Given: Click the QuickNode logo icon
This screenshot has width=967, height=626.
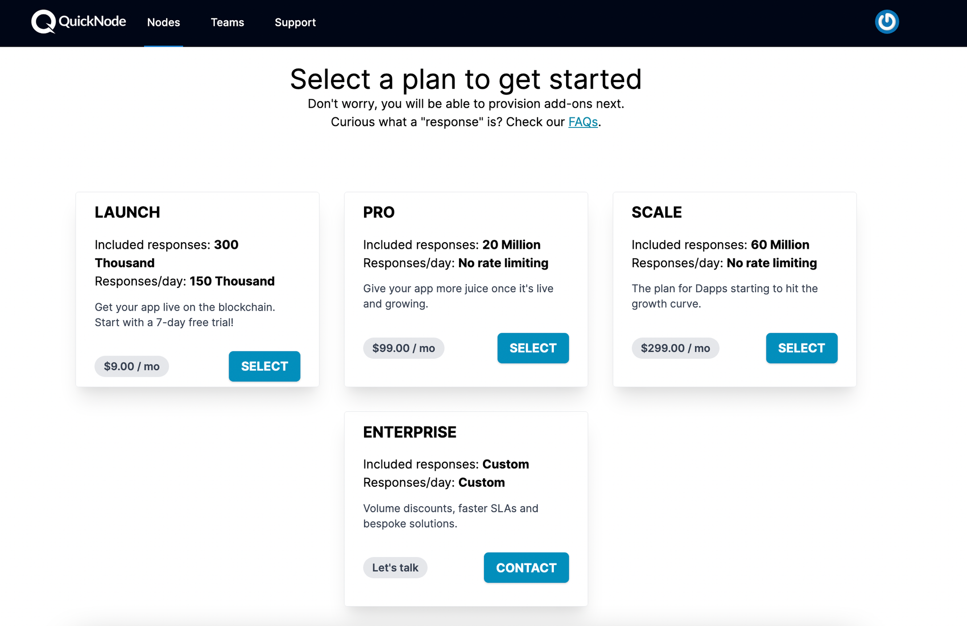Looking at the screenshot, I should coord(43,22).
